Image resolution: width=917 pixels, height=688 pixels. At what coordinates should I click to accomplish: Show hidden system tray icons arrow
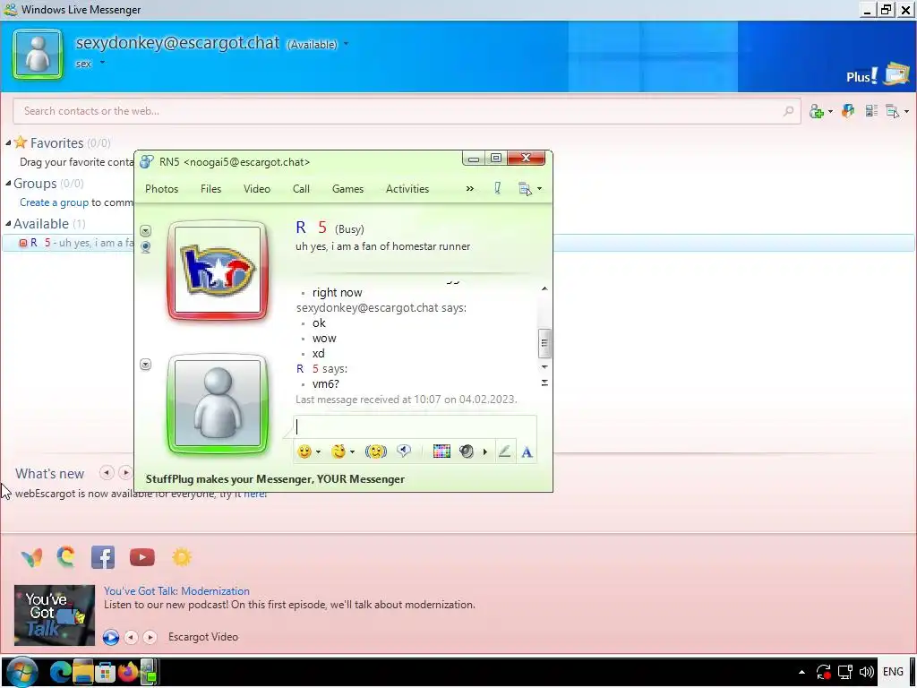click(x=801, y=672)
